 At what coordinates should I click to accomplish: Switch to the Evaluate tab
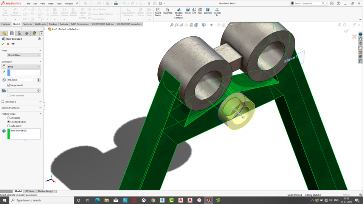point(64,24)
